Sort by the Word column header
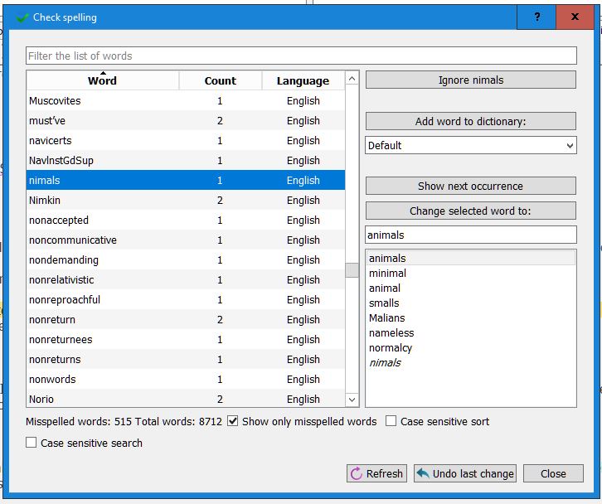Viewport: 602px width, 504px height. coord(102,80)
